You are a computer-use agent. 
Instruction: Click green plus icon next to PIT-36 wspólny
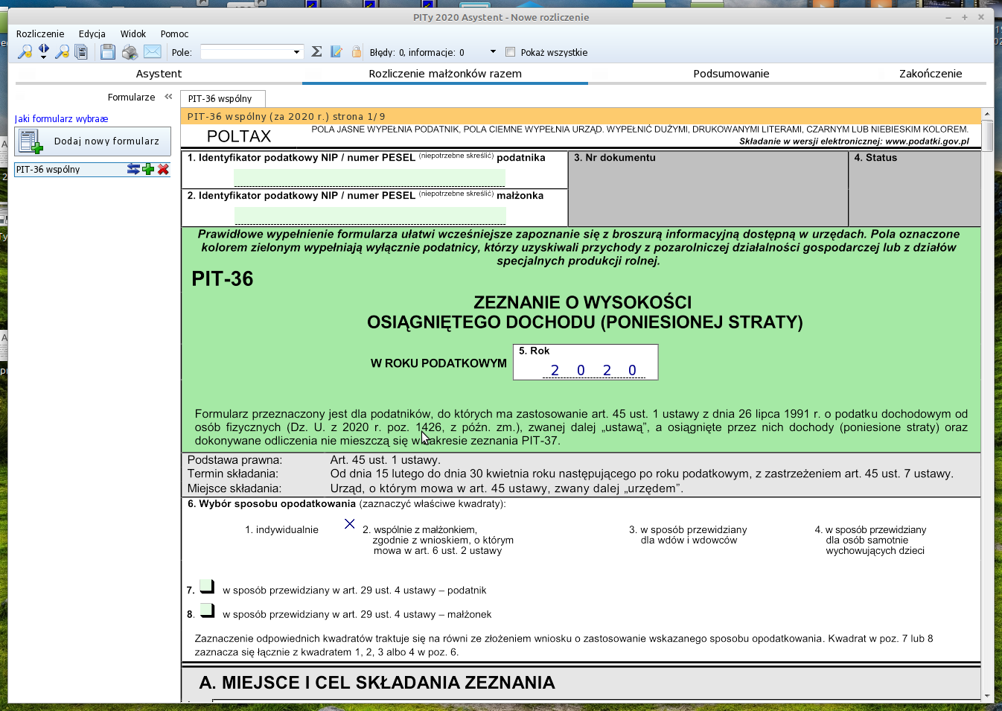pos(148,170)
